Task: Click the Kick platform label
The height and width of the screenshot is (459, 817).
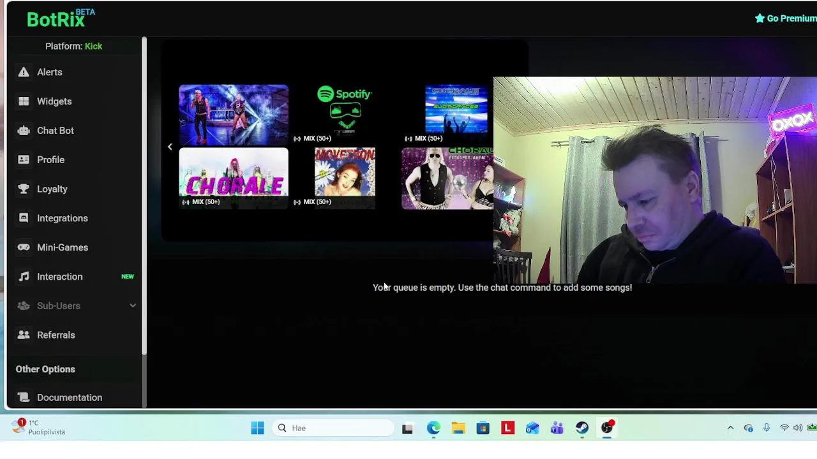Action: pos(93,46)
